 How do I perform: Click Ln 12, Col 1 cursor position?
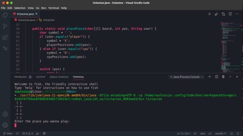184,133
